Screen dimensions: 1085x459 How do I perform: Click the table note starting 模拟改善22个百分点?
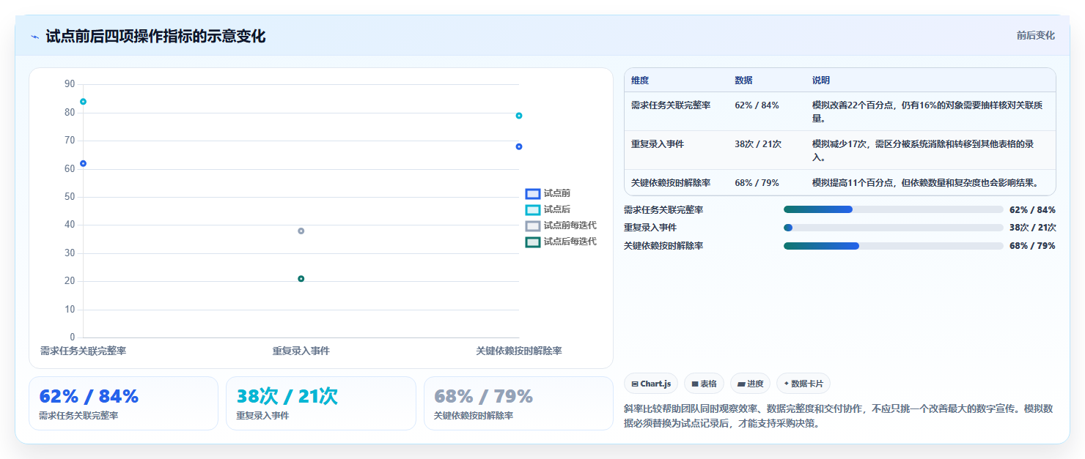pyautogui.click(x=927, y=111)
